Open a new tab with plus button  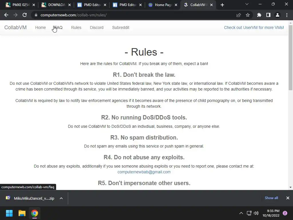[222, 5]
